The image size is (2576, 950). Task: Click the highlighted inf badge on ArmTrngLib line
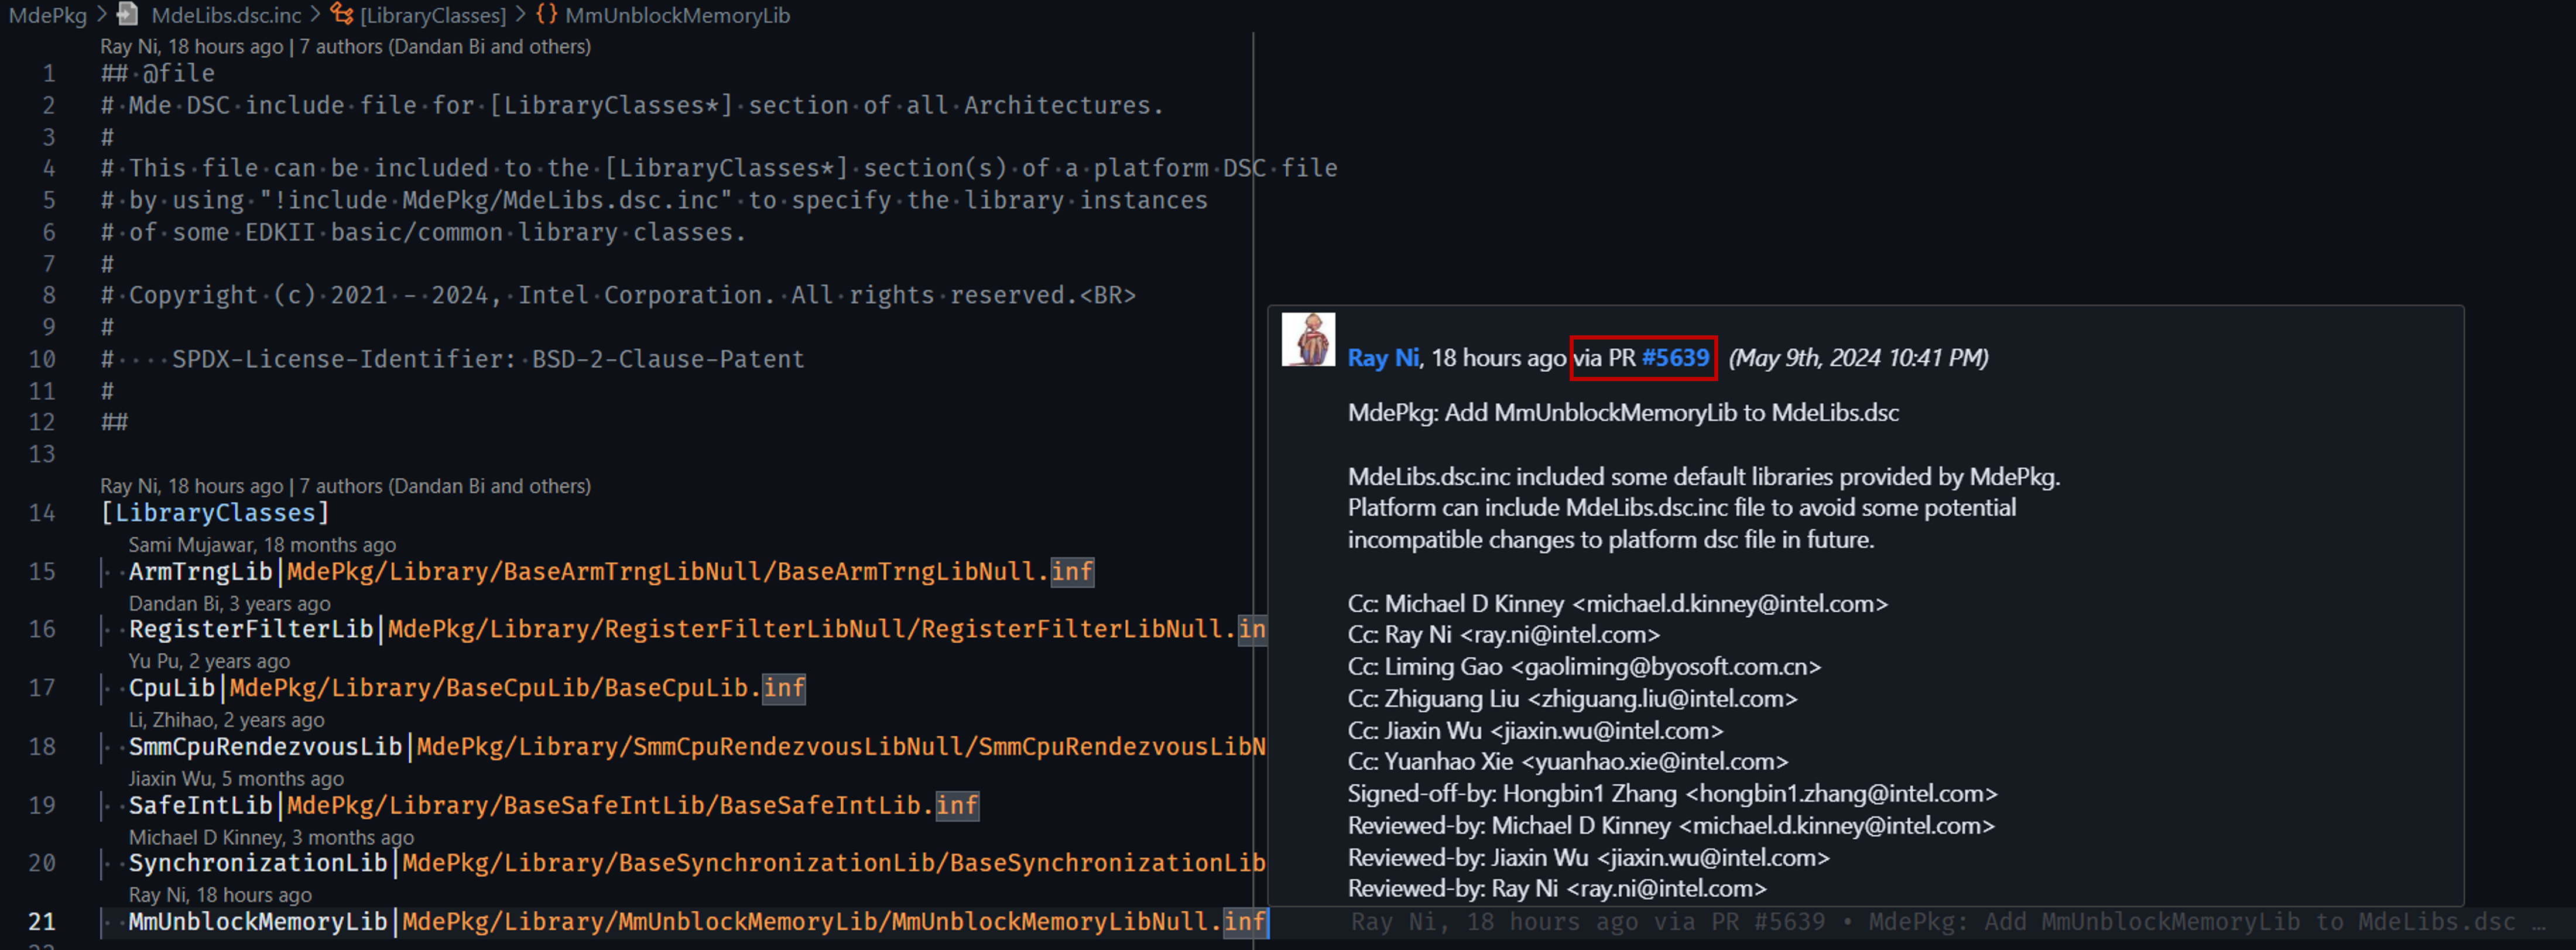(x=1071, y=572)
